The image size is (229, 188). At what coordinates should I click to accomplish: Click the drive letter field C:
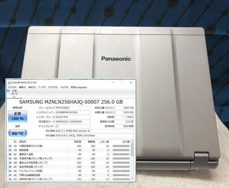click(x=73, y=126)
